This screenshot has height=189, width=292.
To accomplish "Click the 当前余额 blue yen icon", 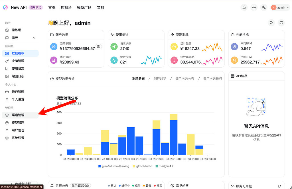I will 54,47.
